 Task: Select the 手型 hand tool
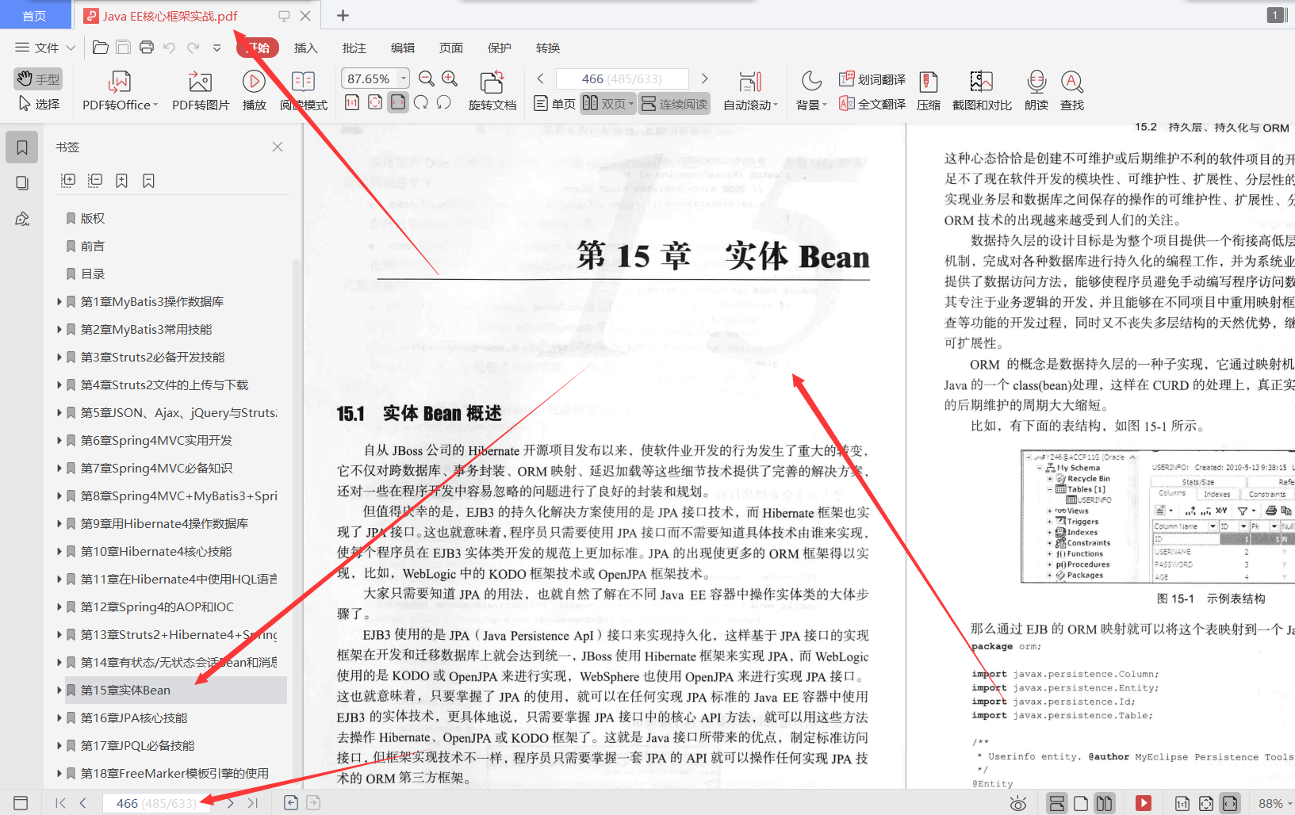point(38,78)
